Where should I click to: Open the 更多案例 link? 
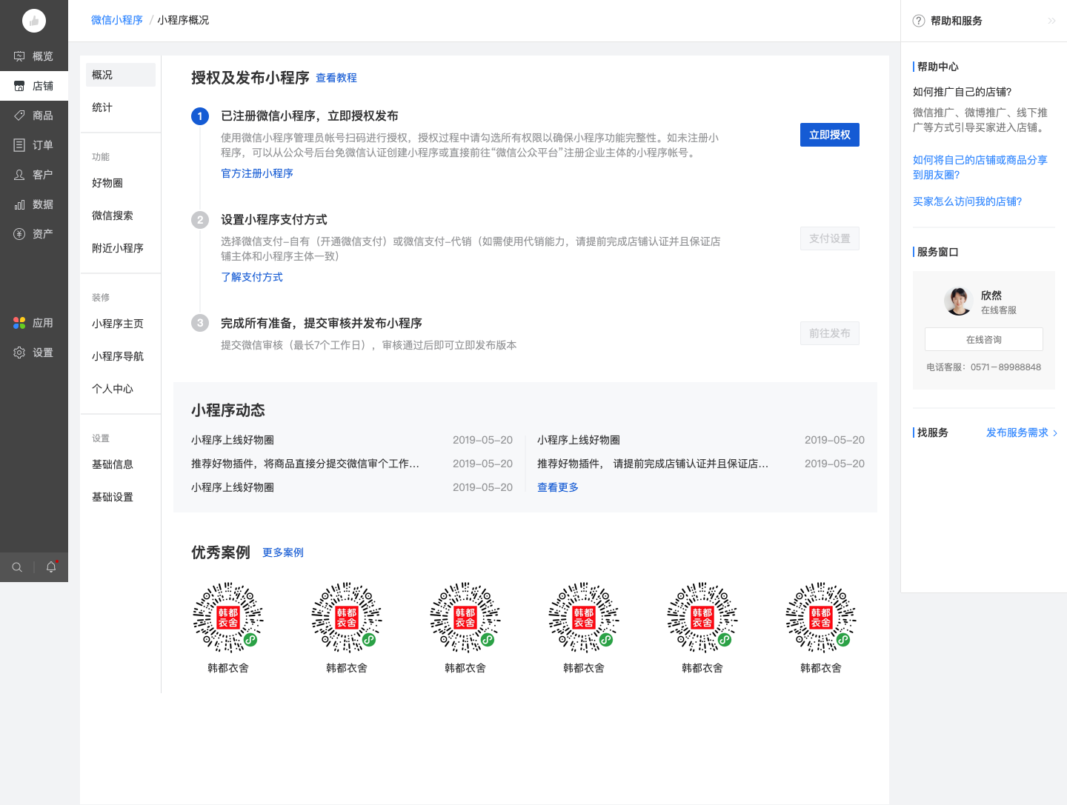coord(283,552)
